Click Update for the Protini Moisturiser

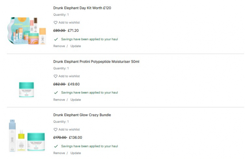(75, 100)
